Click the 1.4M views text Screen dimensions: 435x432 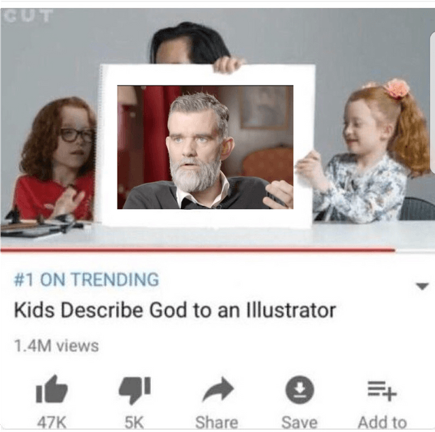pos(56,346)
